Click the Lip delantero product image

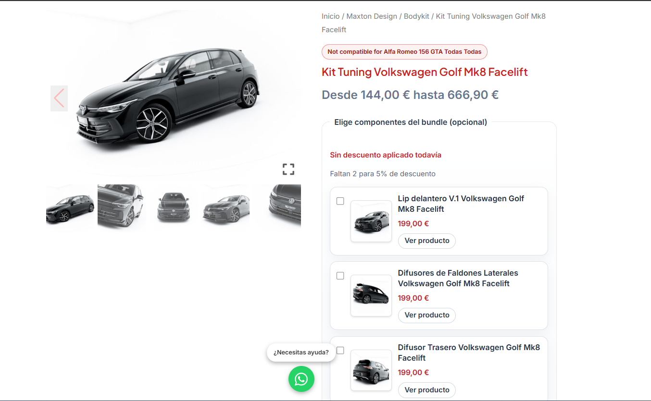point(371,221)
